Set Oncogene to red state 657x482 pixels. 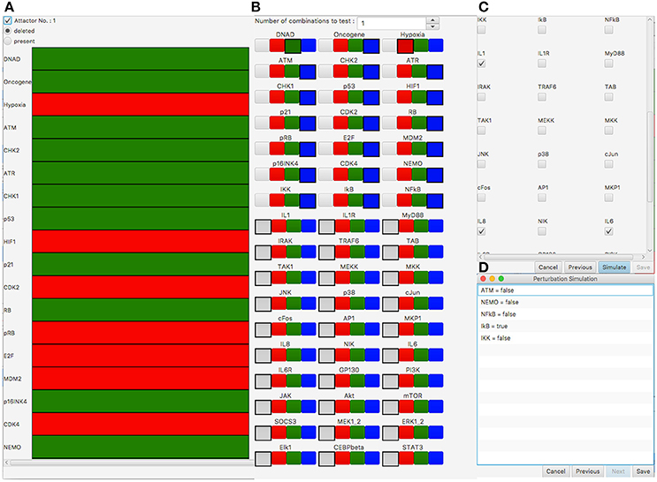[x=340, y=46]
